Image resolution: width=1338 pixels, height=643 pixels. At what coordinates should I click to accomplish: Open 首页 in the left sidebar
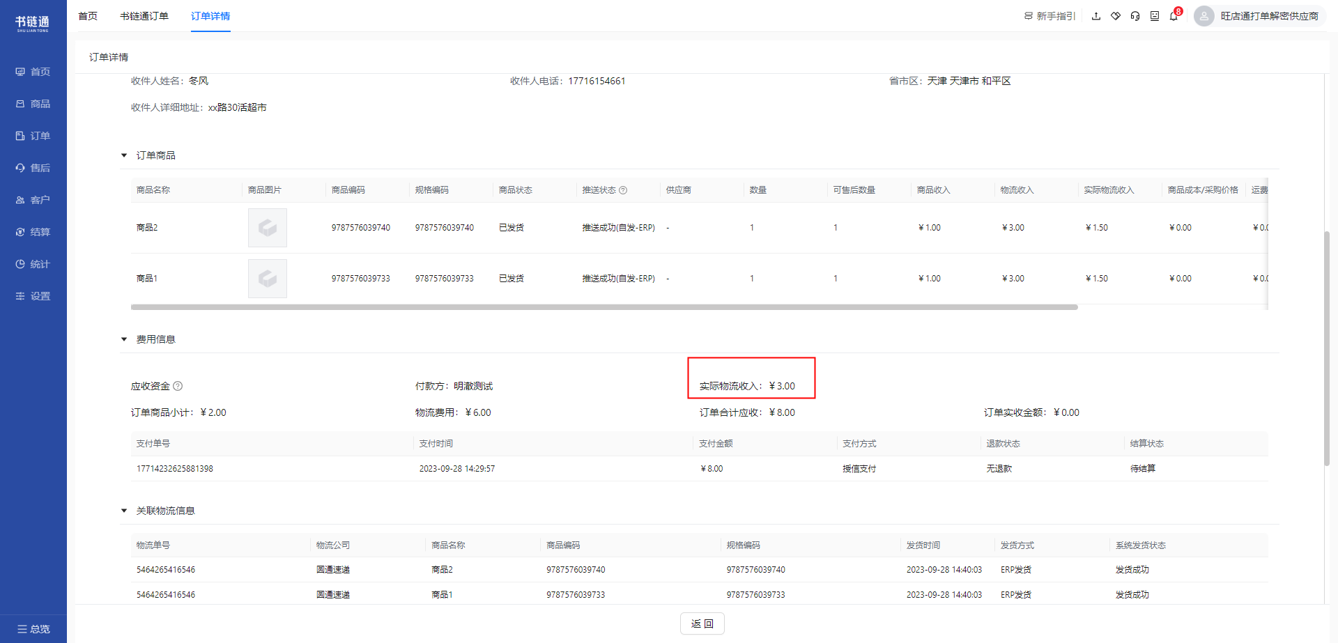click(33, 72)
